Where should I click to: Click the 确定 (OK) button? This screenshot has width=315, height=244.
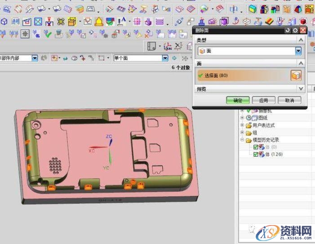(238, 100)
